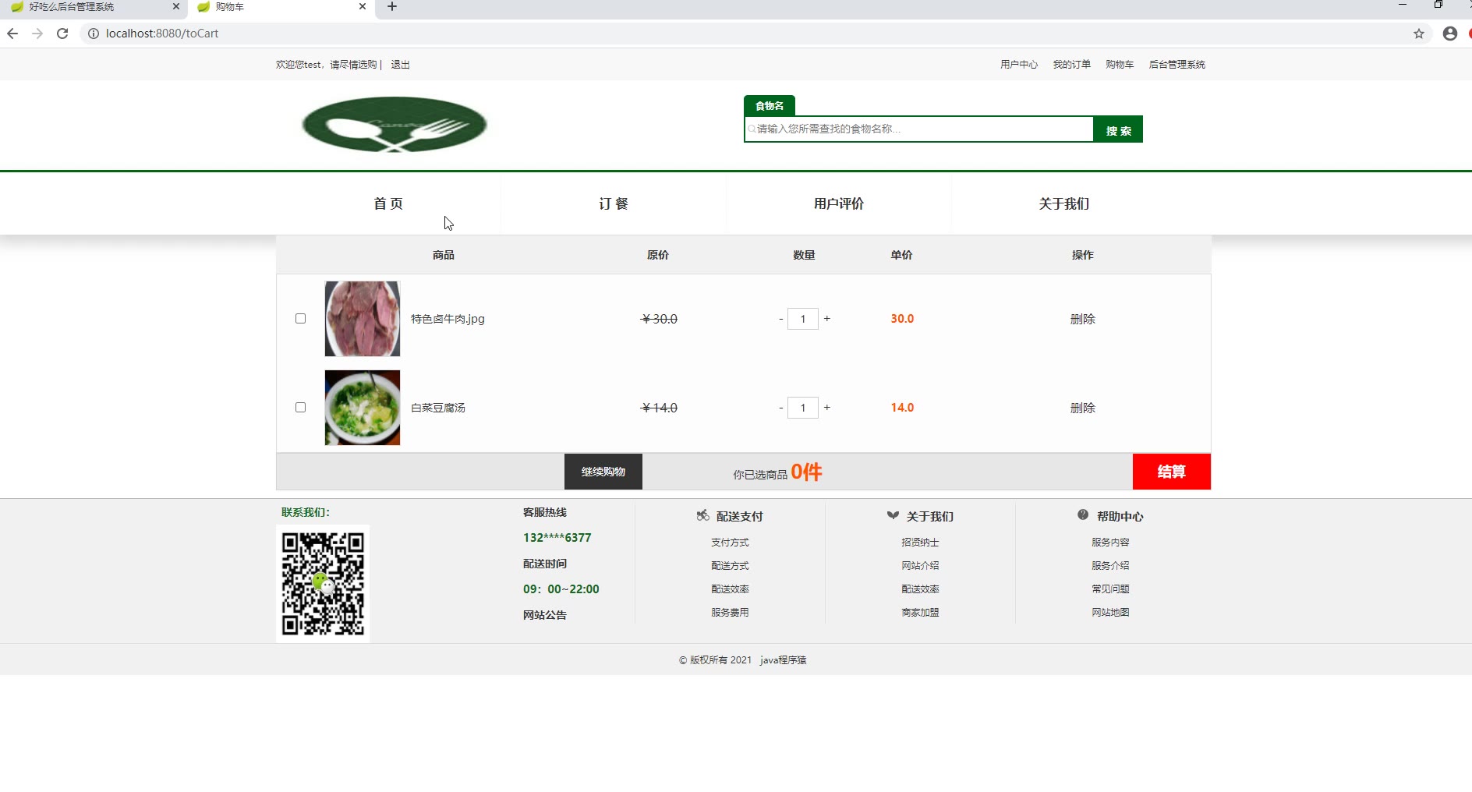This screenshot has width=1472, height=792.
Task: Click the green 搜索 search button
Action: point(1118,129)
